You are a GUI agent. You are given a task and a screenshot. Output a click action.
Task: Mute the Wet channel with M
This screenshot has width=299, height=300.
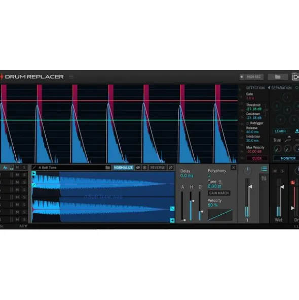point(275,171)
